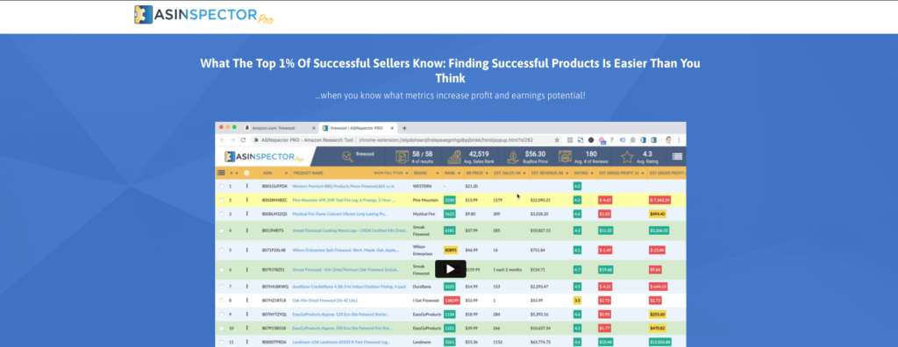Image resolution: width=898 pixels, height=347 pixels.
Task: Click the ASIN cell B0038M4BZC
Action: pos(274,200)
